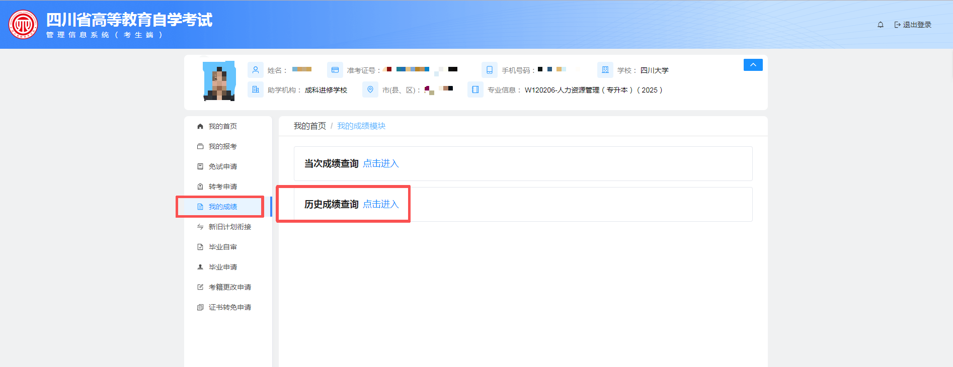Screen dimensions: 953x367
Task: Click the W120206-人力资源管理 major text
Action: click(594, 90)
